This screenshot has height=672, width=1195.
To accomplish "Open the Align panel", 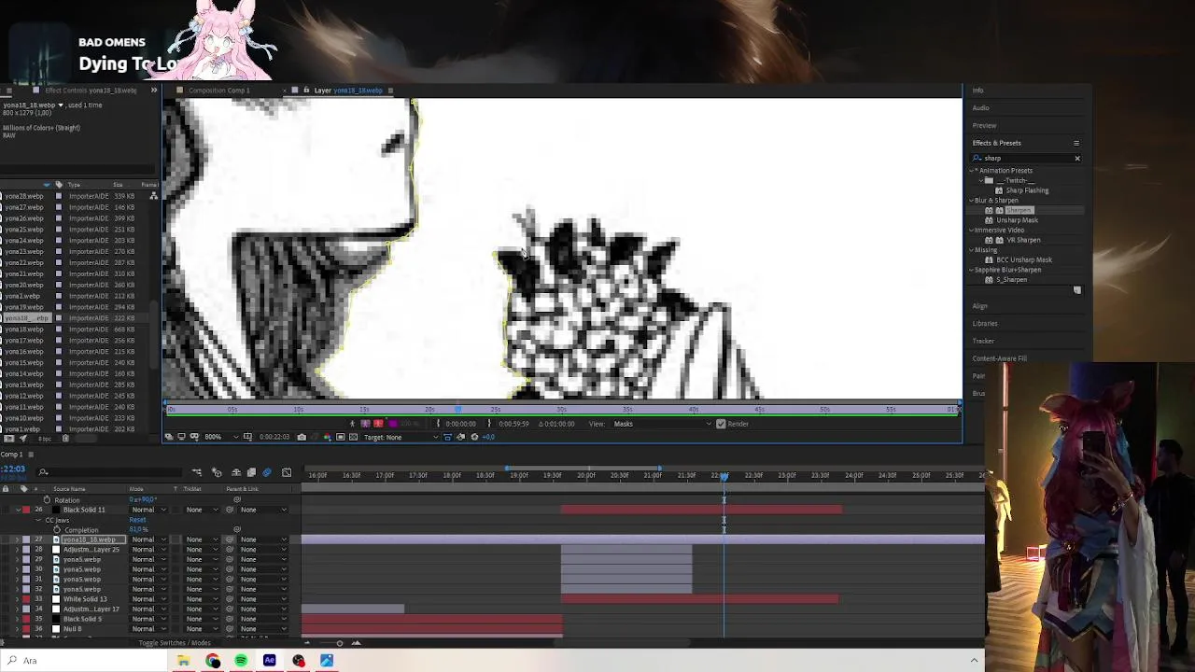I will [979, 306].
